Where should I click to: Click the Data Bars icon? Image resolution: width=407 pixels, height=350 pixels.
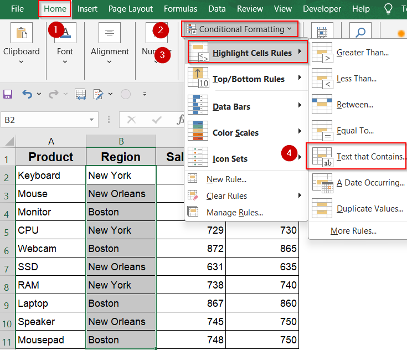click(x=198, y=105)
